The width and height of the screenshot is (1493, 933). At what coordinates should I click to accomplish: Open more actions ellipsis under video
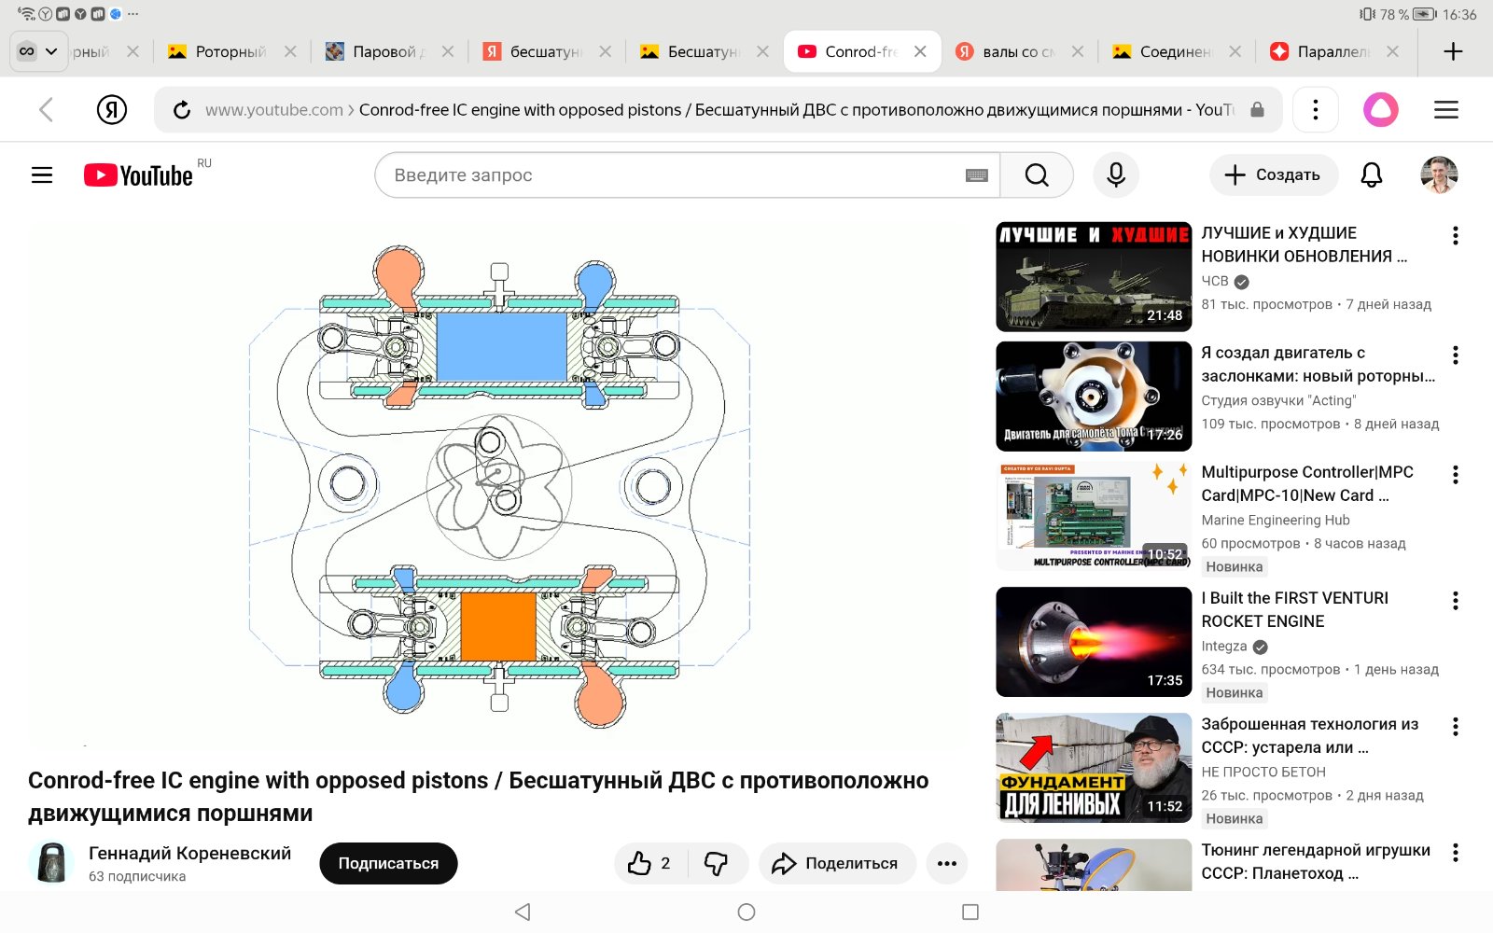coord(946,863)
